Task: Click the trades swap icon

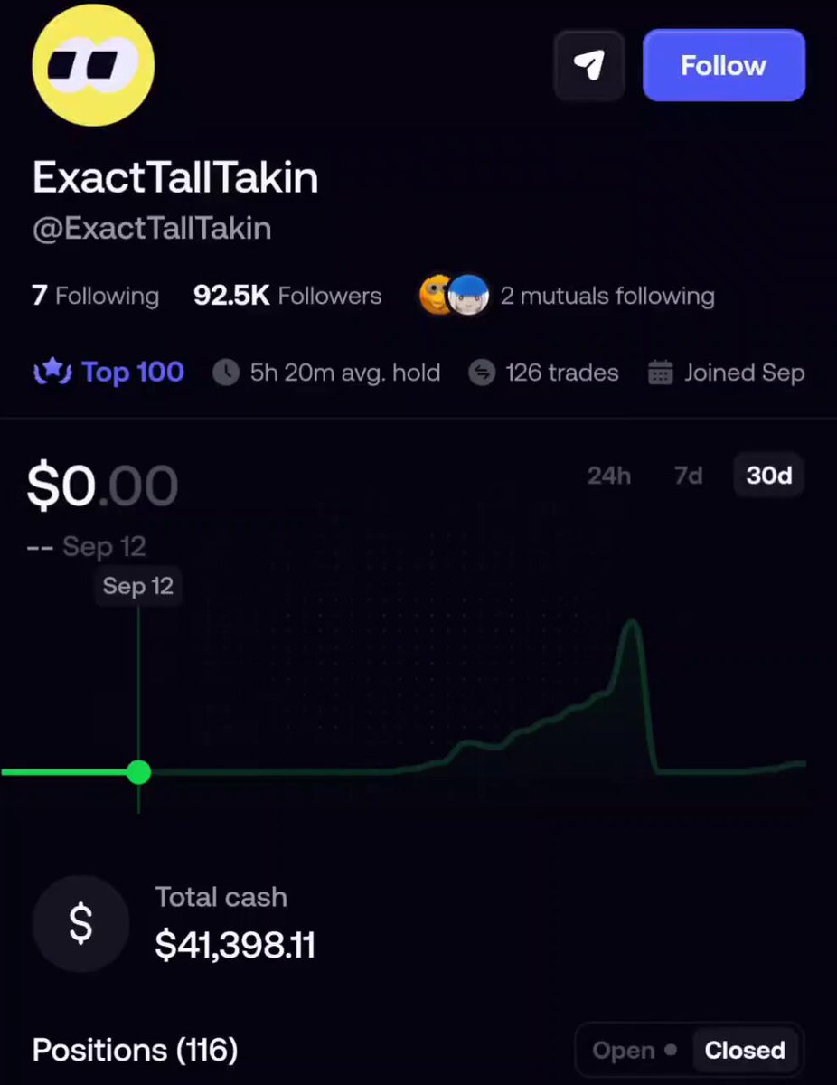Action: [x=482, y=373]
